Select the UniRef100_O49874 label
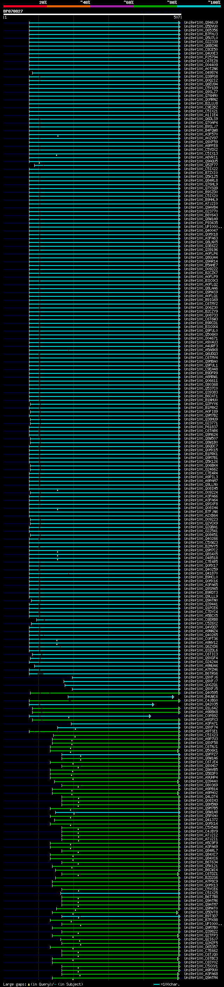Viewport: 224px width, 987px height. [201, 73]
